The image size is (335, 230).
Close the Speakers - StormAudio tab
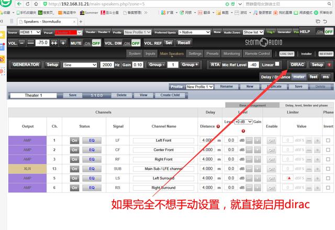point(74,22)
